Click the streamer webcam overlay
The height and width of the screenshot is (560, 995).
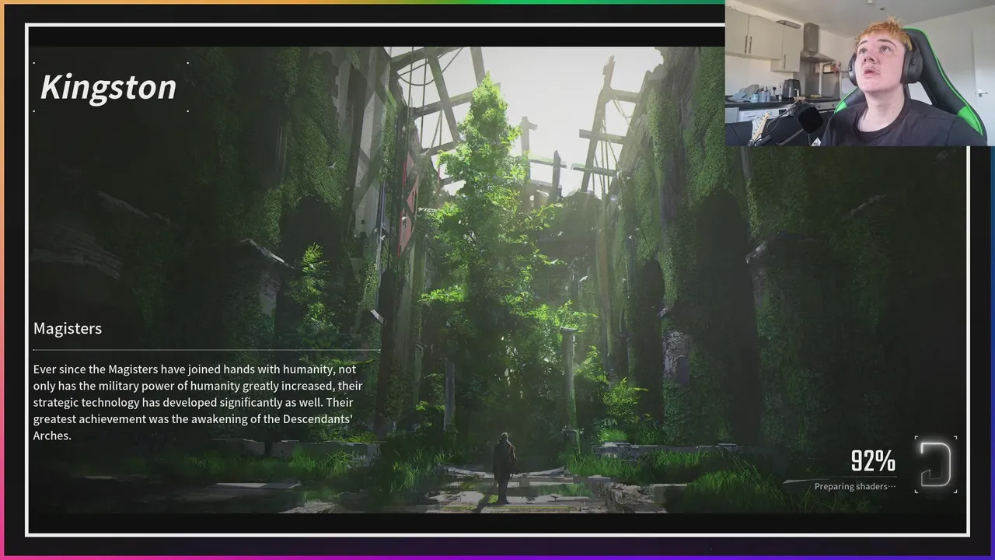(860, 73)
